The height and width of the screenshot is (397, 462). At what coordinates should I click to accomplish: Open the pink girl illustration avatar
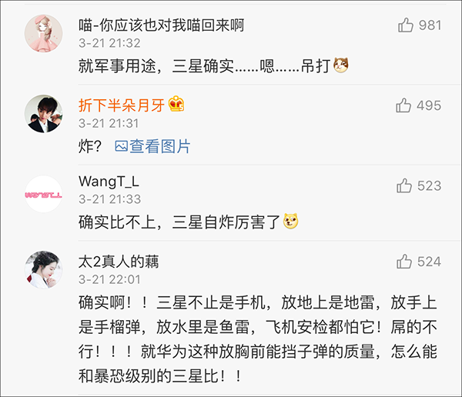[x=44, y=34]
